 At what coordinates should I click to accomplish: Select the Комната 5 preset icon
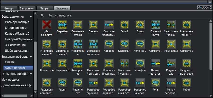[x=62, y=63]
